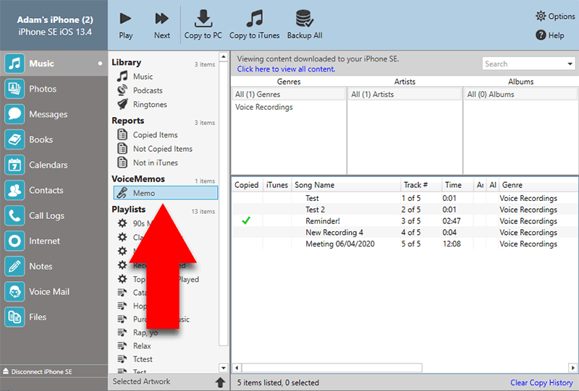Open Not in iTunes report
Image resolution: width=579 pixels, height=391 pixels.
pos(155,163)
